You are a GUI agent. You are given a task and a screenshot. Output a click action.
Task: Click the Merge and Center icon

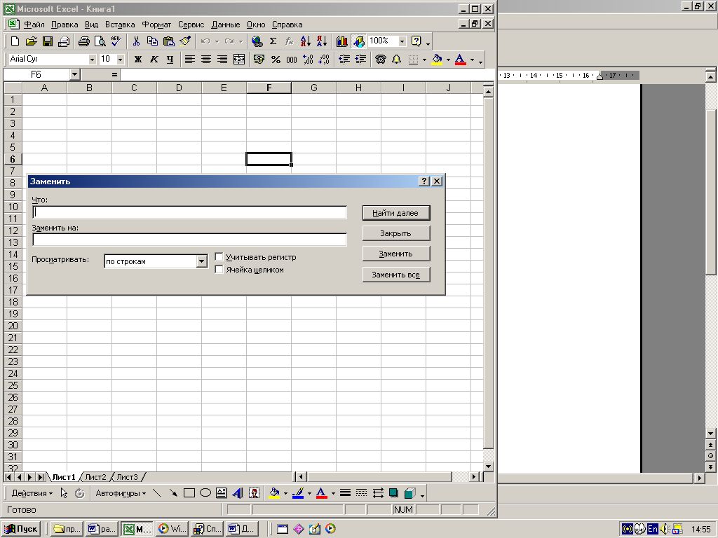point(239,59)
